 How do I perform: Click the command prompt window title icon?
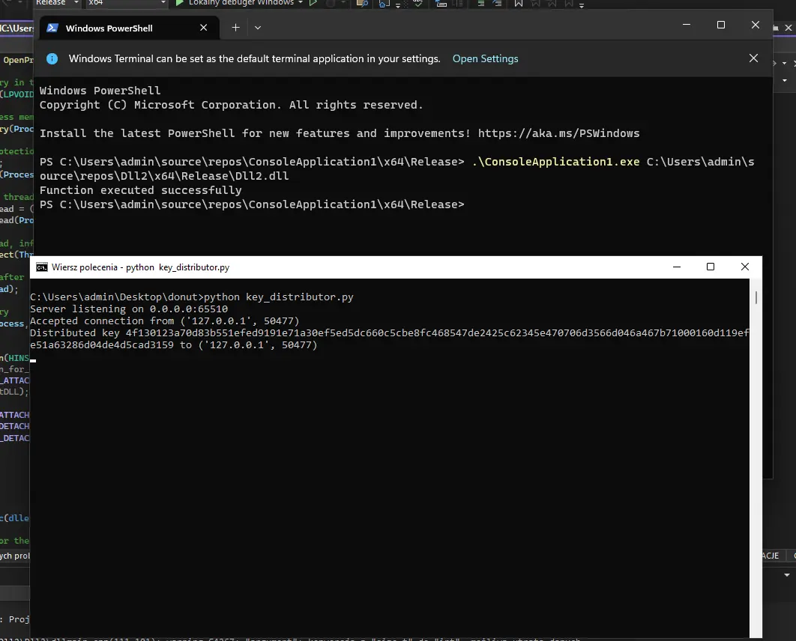[42, 267]
